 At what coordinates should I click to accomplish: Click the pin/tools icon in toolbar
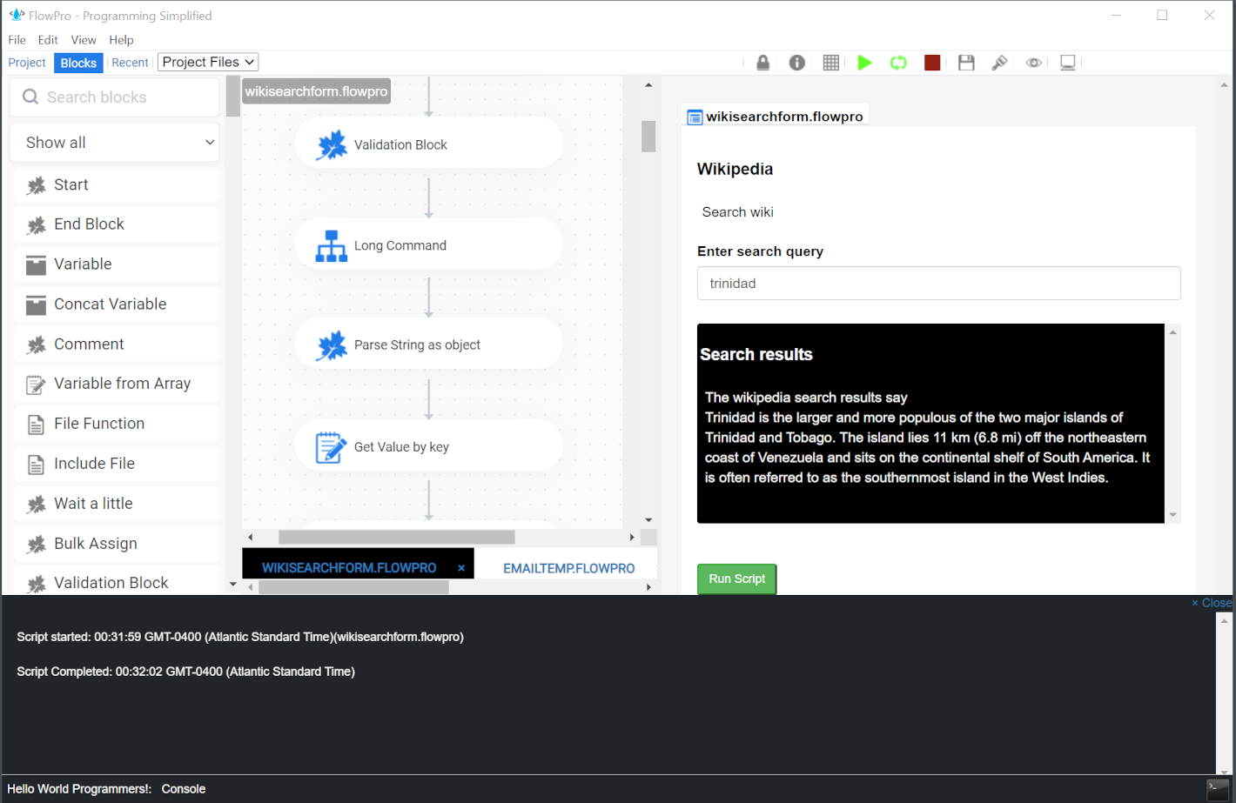(999, 63)
